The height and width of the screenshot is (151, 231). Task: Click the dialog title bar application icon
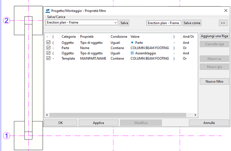pyautogui.click(x=48, y=11)
